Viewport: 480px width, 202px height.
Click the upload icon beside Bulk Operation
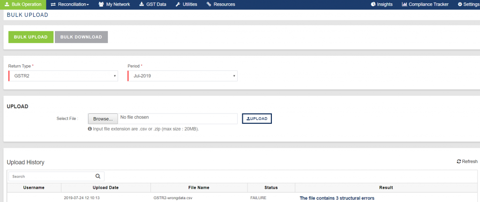7,5
